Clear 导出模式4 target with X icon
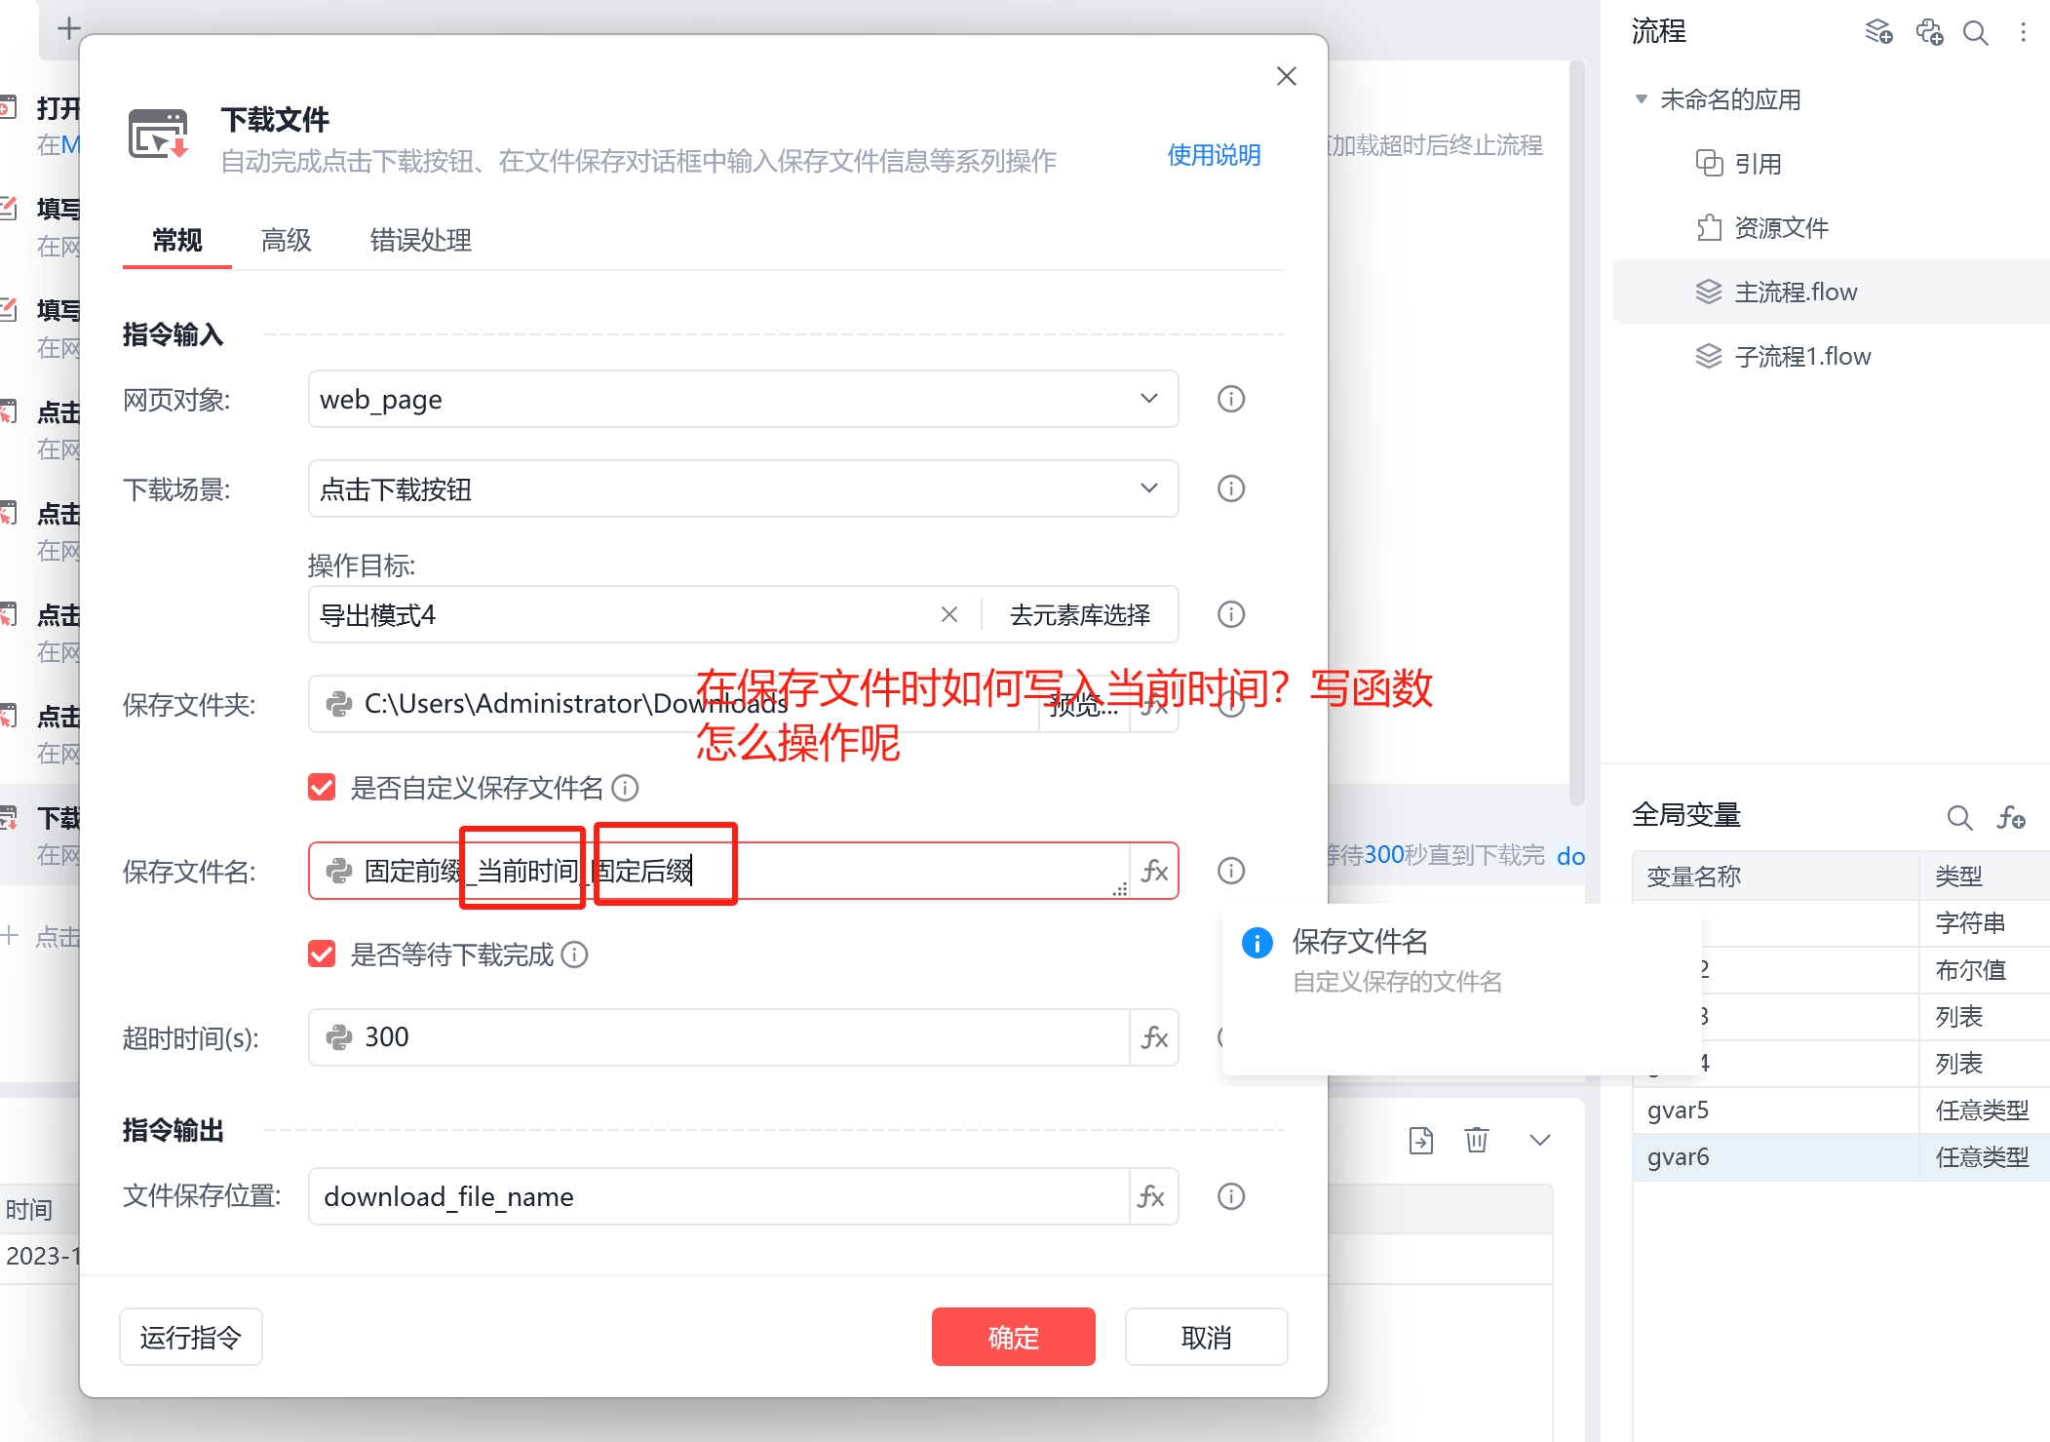The height and width of the screenshot is (1442, 2050). click(x=948, y=614)
